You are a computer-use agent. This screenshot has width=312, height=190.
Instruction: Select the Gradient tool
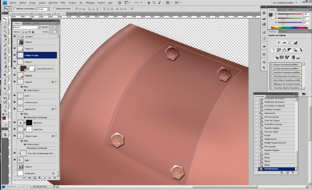5,67
